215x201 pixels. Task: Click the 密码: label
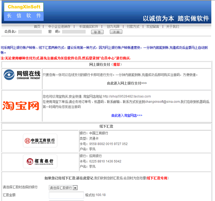[x=54, y=31]
